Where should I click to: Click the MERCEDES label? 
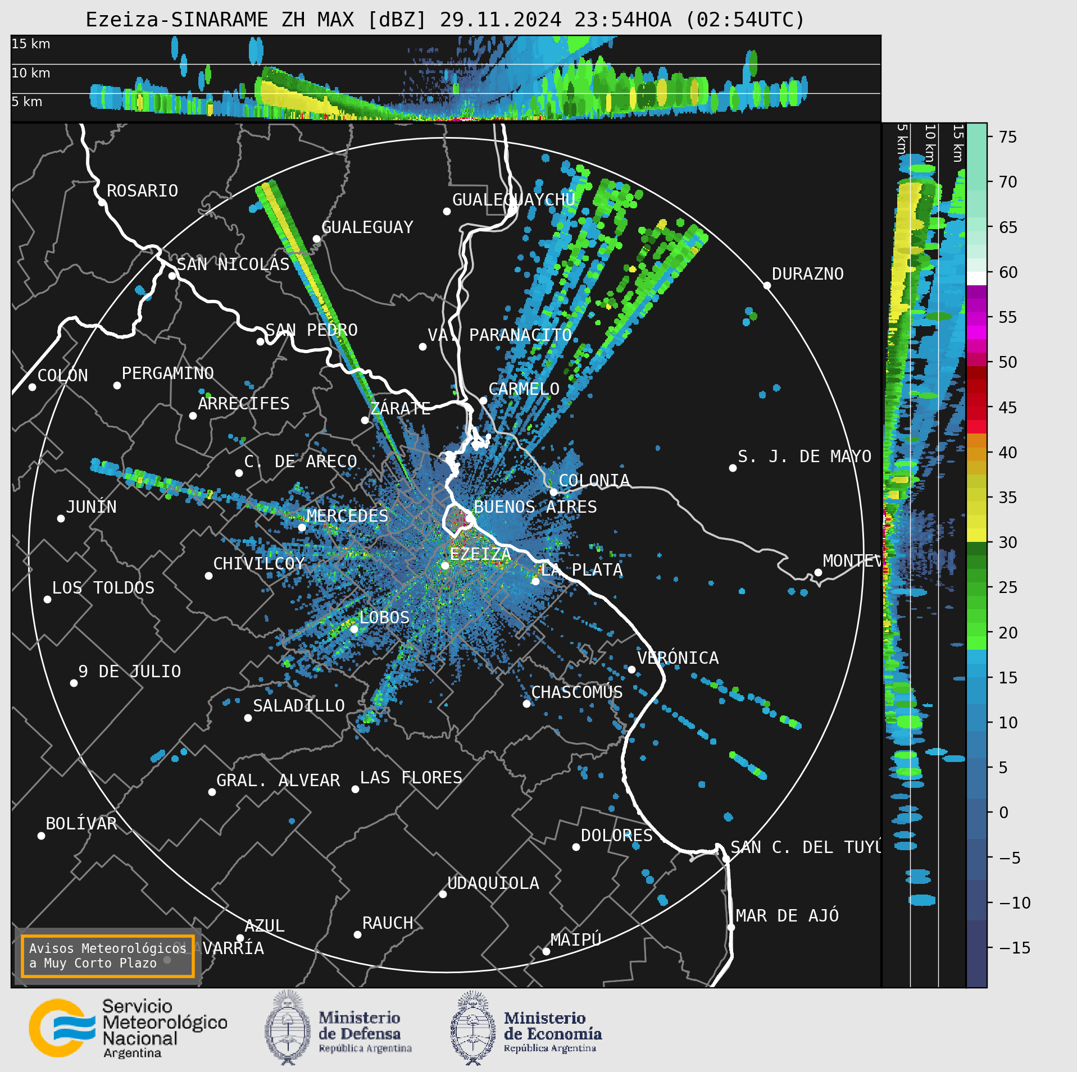coord(347,516)
